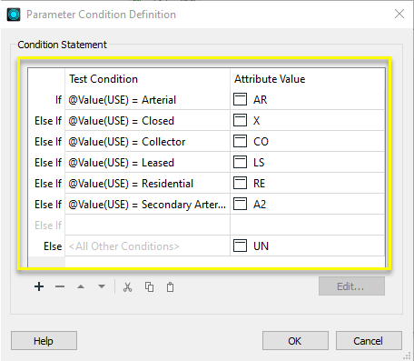Paste a condition row with clipboard icon
The width and height of the screenshot is (414, 361).
(170, 286)
